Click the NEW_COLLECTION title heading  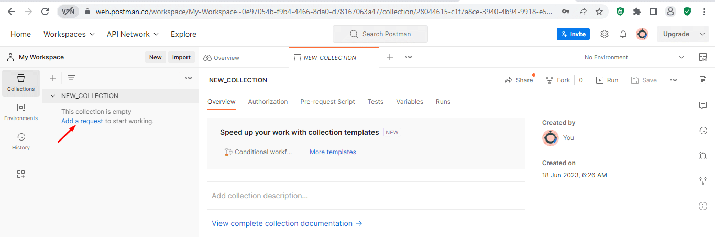(238, 80)
